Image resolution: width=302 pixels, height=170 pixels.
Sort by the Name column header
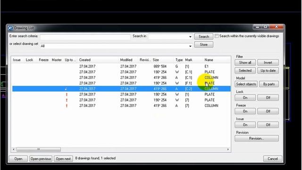[209, 60]
